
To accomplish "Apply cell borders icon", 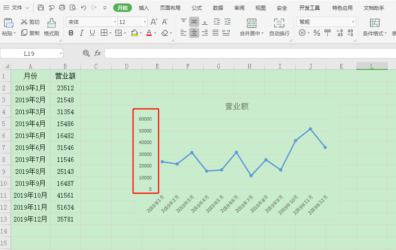I will [x=104, y=33].
